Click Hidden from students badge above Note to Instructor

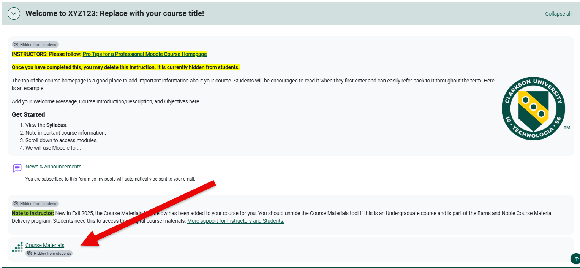(35, 203)
